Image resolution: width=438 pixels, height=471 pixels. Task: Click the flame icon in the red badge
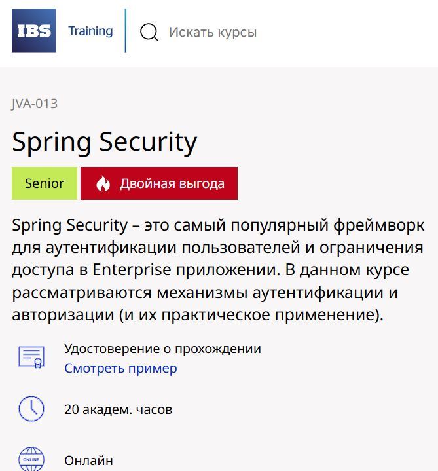click(x=103, y=184)
